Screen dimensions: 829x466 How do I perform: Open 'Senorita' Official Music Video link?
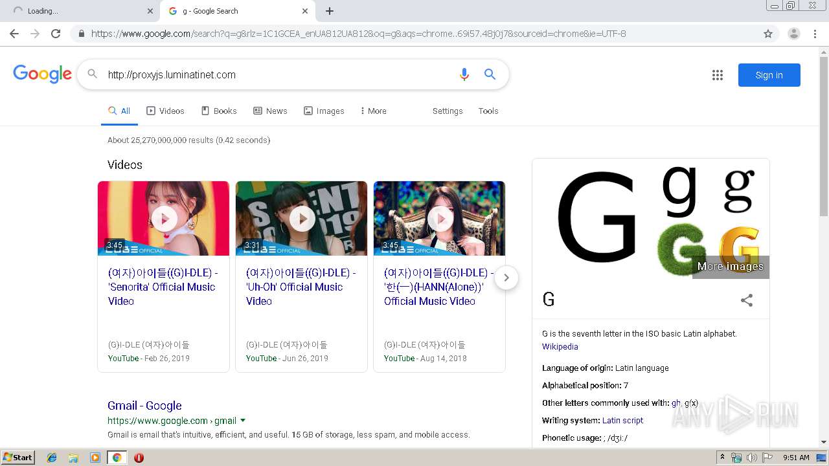[x=163, y=287]
